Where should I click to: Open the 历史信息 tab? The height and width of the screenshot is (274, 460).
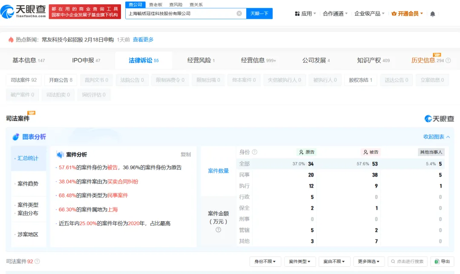[428, 61]
